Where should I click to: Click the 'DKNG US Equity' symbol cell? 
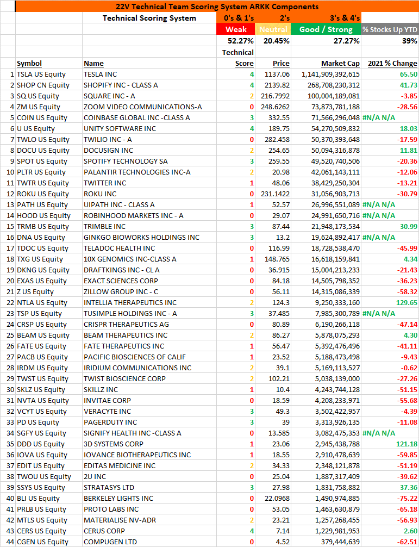tap(49, 270)
